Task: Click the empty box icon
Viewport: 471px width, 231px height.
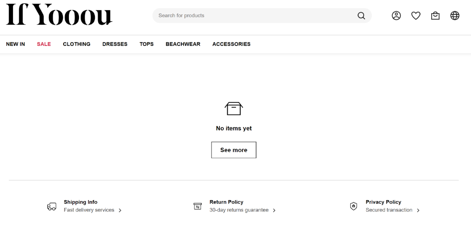Action: coord(234,109)
